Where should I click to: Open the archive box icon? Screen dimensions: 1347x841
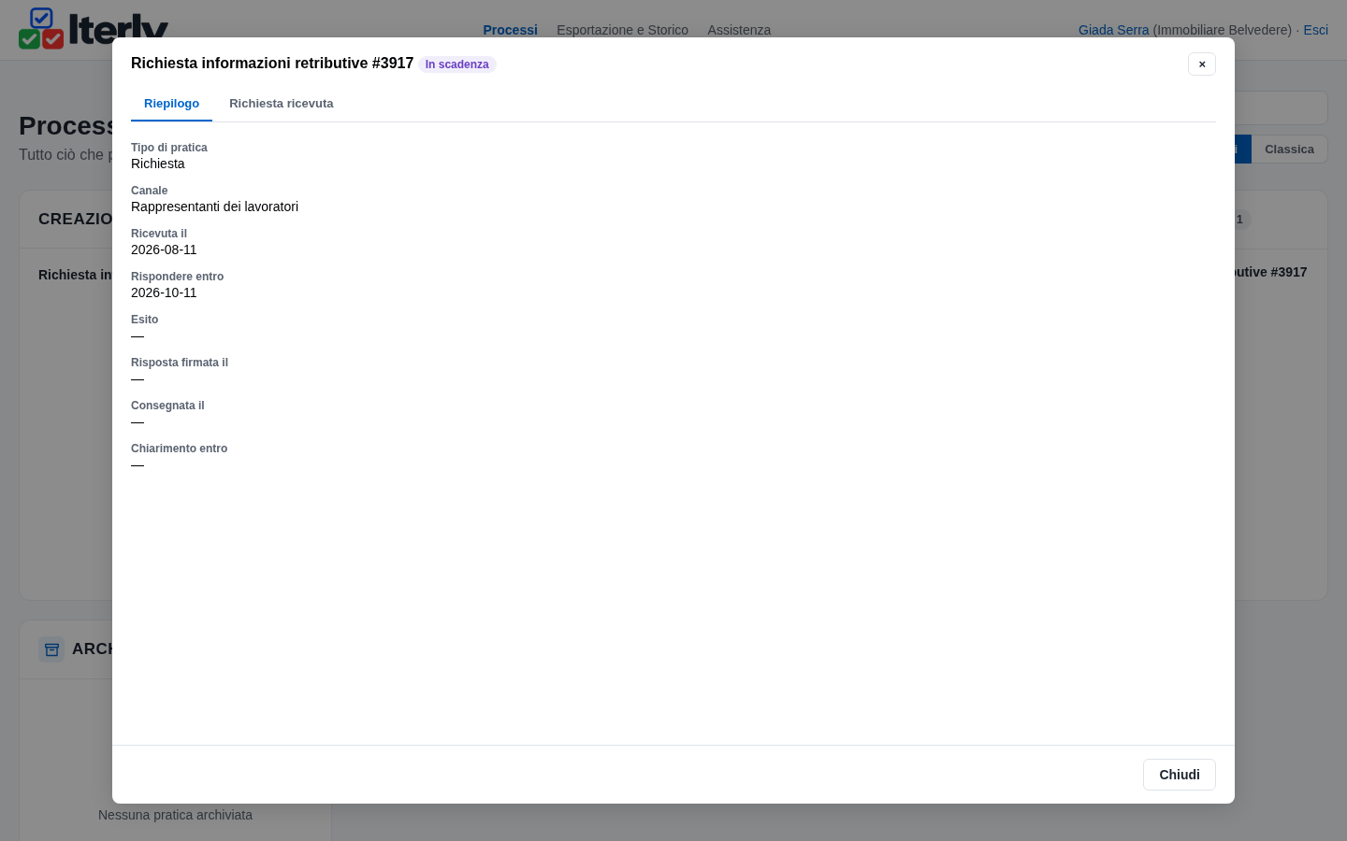tap(51, 649)
